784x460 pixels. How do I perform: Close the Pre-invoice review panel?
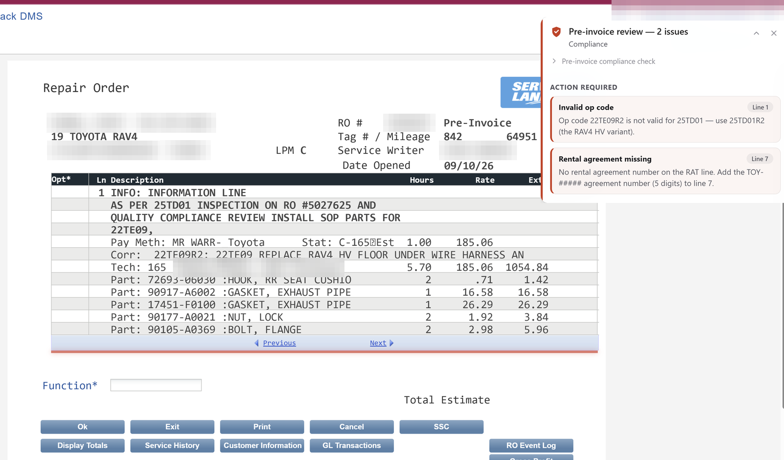(774, 33)
